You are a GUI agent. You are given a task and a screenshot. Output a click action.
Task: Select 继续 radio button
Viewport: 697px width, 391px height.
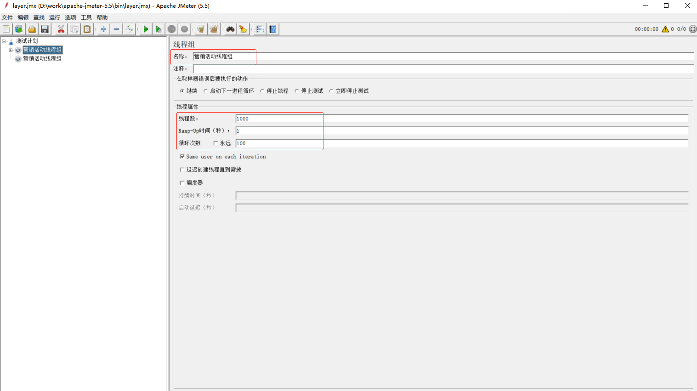[182, 91]
